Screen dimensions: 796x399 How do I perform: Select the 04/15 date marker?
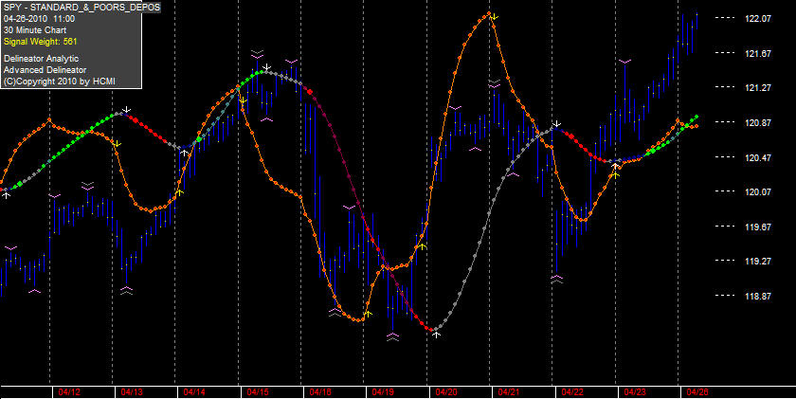click(x=258, y=392)
